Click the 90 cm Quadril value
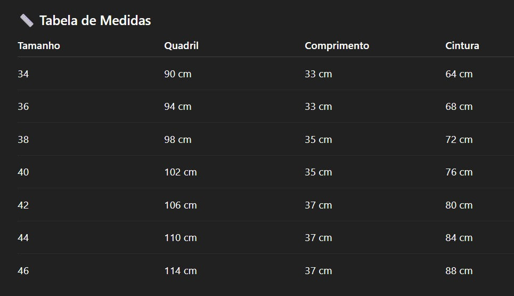514x296 pixels. click(177, 74)
